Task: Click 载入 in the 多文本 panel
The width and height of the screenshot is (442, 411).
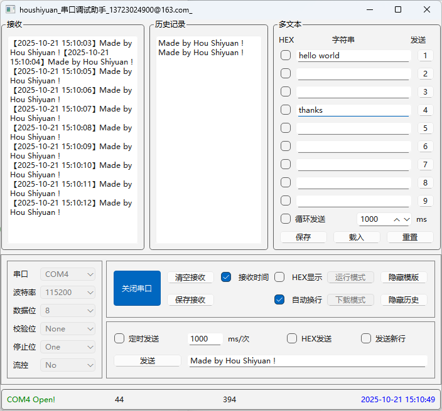Action: (357, 237)
